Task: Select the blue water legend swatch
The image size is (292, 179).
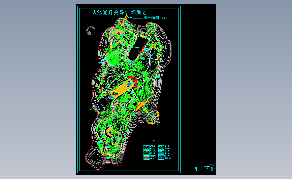Action: [x=161, y=154]
